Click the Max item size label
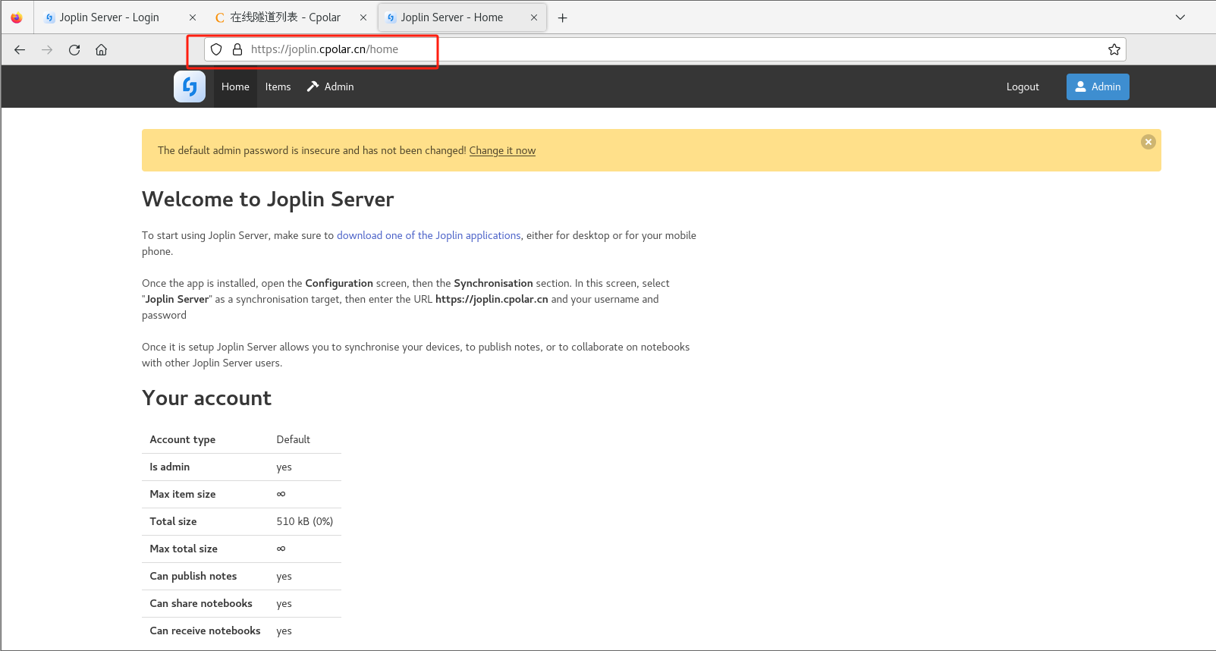This screenshot has height=651, width=1216. (182, 494)
